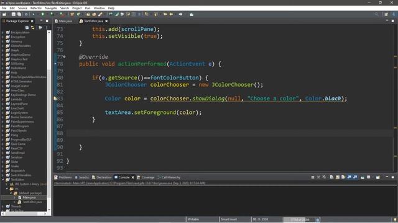Collapse the TextEditor project
Viewport: 398px width, 223px height.
coord(2,180)
